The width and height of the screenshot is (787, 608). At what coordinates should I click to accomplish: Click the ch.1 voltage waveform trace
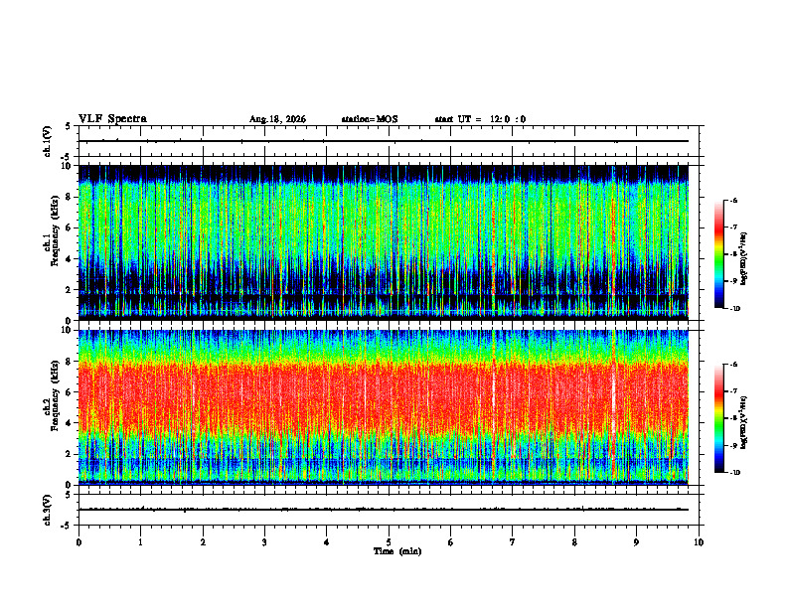384,141
